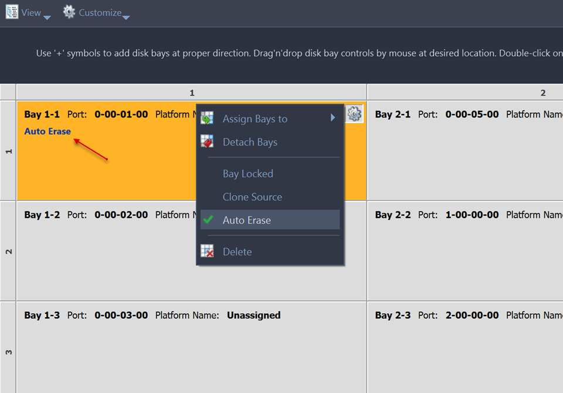Viewport: 563px width, 393px height.
Task: Toggle the Clone Source option
Action: click(x=252, y=197)
